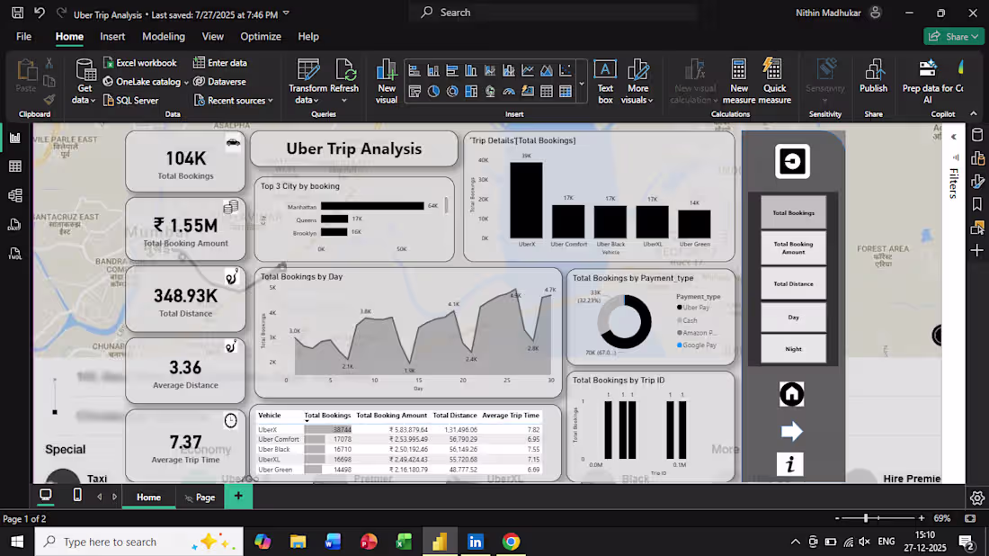Image resolution: width=989 pixels, height=556 pixels.
Task: Switch to mobile layout icon at bottom
Action: [77, 496]
